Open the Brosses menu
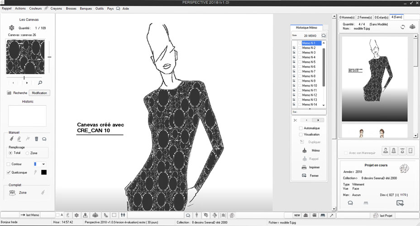420x226 pixels. (x=71, y=9)
